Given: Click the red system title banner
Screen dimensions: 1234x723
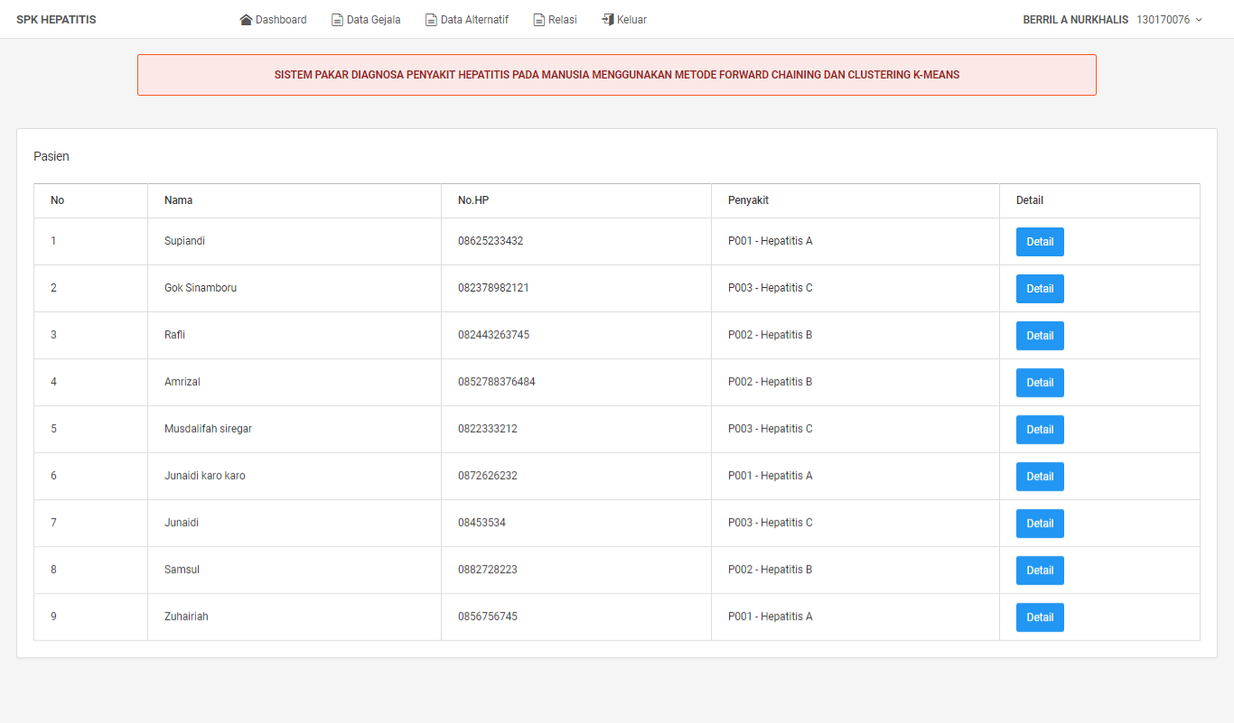Looking at the screenshot, I should 617,75.
